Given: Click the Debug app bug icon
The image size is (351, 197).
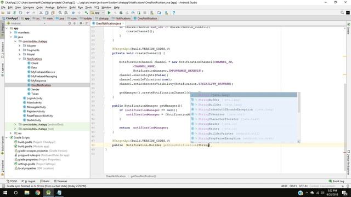Looking at the screenshot, I should (121, 13).
